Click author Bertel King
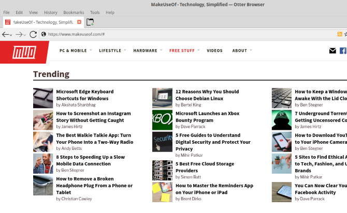The width and height of the screenshot is (347, 213). (x=191, y=105)
